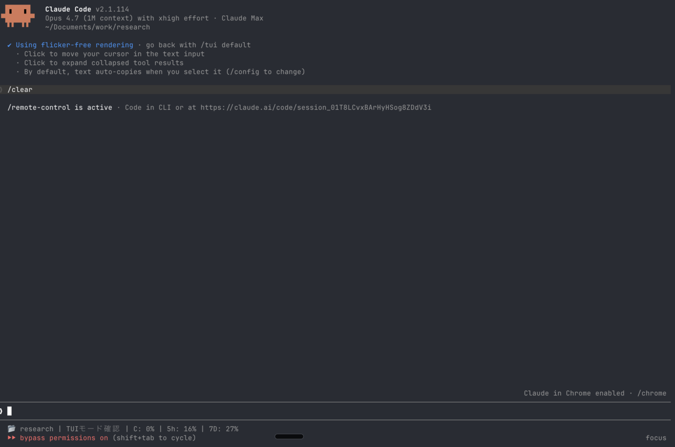Click 'go back with /tui default' hint
This screenshot has width=675, height=447.
[198, 45]
